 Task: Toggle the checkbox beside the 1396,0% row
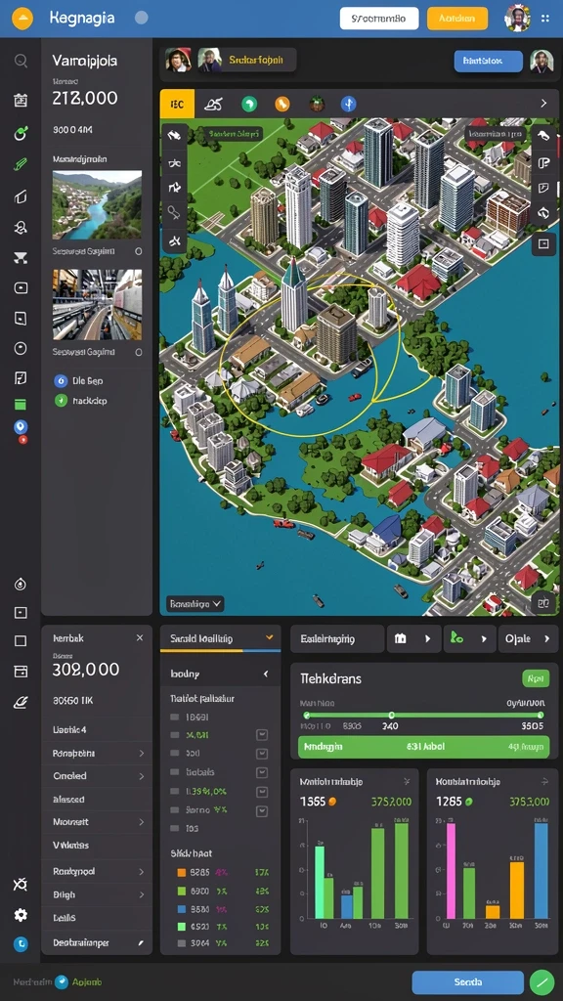click(x=261, y=792)
